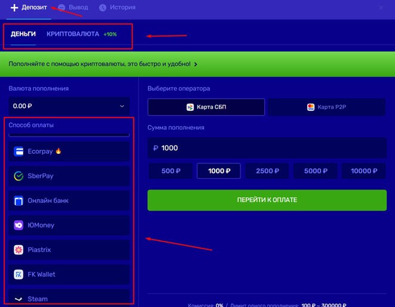Screen dimensions: 395x307
Task: Choose the 500 ₽ preset amount
Action: tap(171, 171)
